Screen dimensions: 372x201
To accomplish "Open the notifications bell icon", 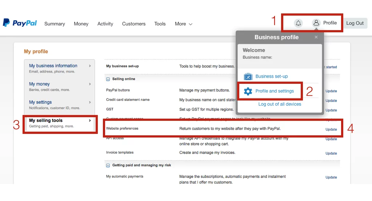I will pos(298,23).
